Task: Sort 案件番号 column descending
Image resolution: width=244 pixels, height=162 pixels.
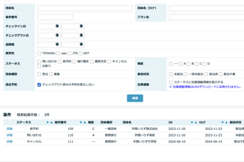Action: point(81,122)
